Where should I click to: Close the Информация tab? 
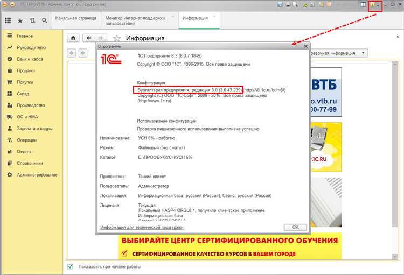214,17
